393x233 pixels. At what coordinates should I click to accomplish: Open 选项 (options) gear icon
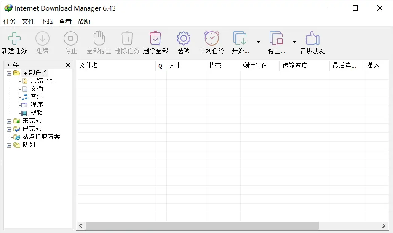(184, 38)
